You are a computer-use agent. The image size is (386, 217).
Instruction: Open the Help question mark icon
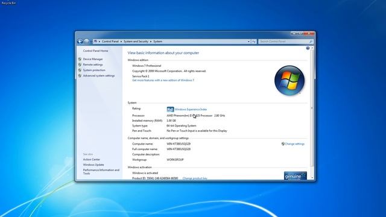(x=308, y=48)
